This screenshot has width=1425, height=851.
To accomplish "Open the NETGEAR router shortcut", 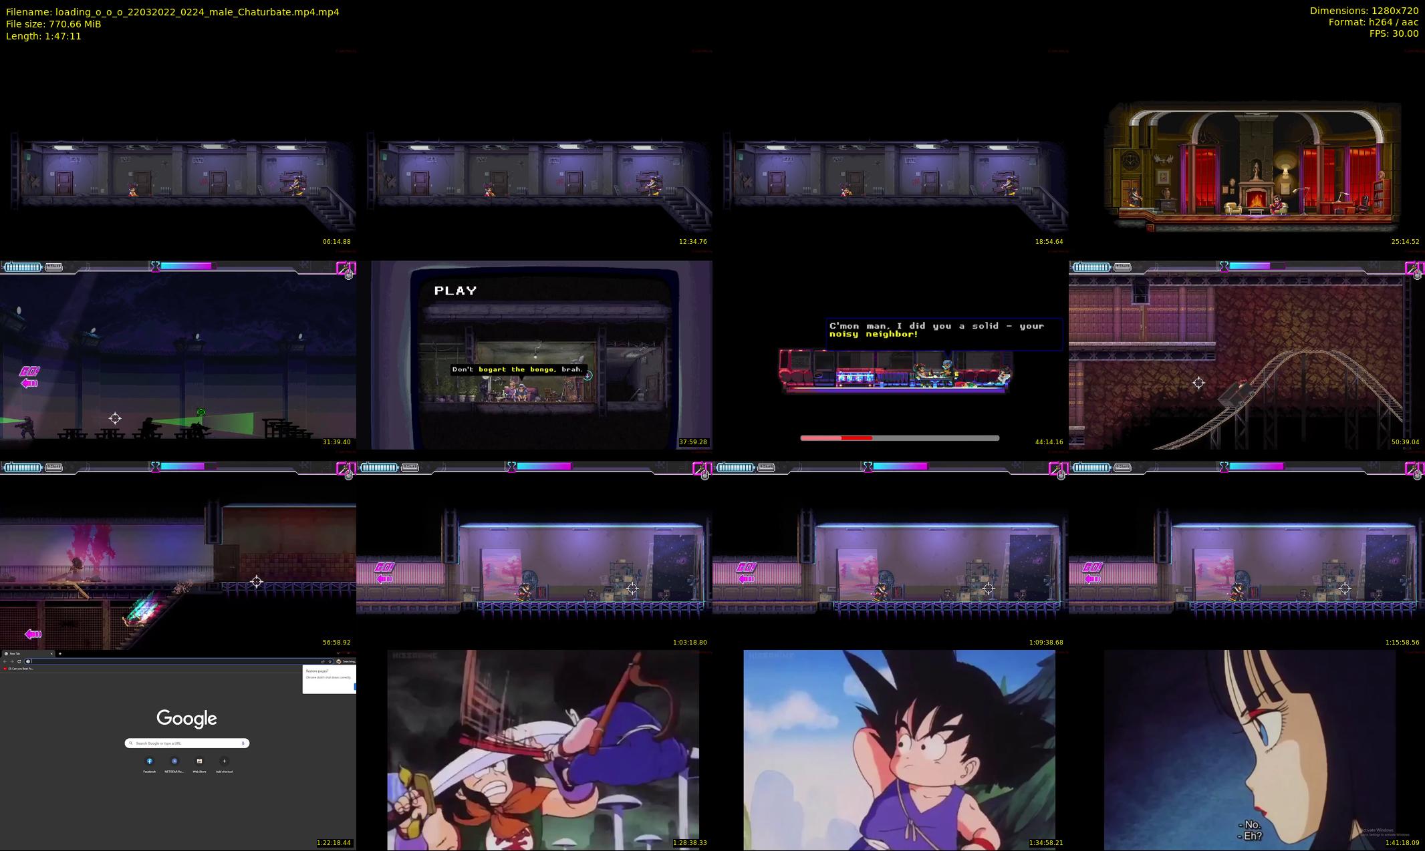I will pyautogui.click(x=174, y=761).
